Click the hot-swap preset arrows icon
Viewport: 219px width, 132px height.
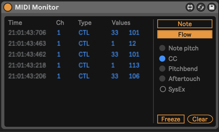pos(201,7)
